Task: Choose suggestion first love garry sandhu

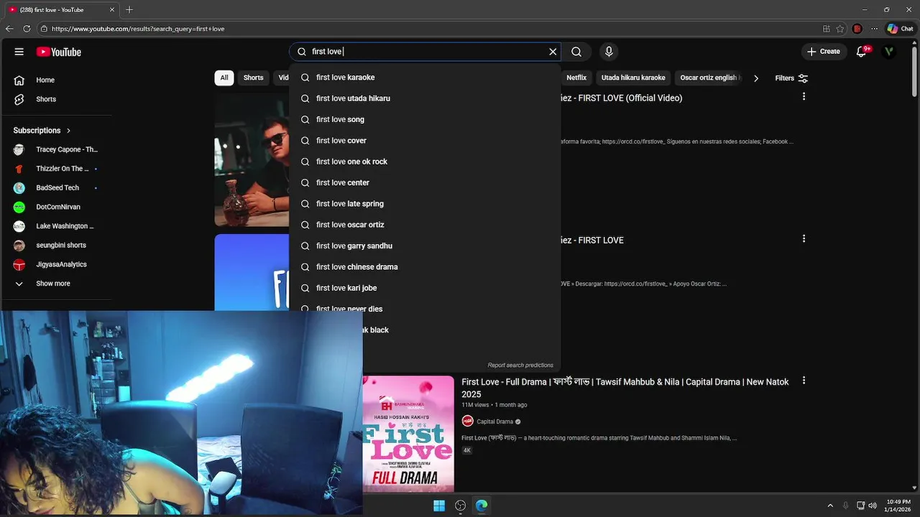Action: [425, 246]
